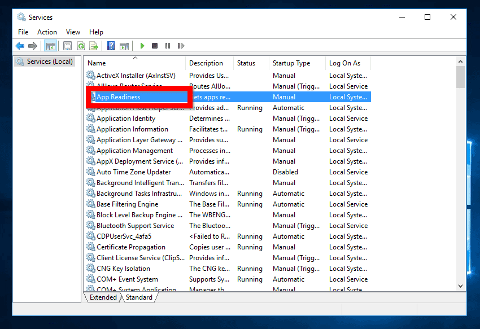Click 'Determines ...' description cell
The image size is (480, 329).
(x=210, y=119)
